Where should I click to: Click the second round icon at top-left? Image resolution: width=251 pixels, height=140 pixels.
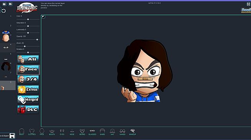(10, 4)
